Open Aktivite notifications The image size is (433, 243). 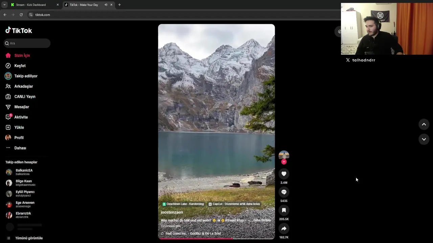coord(21,117)
